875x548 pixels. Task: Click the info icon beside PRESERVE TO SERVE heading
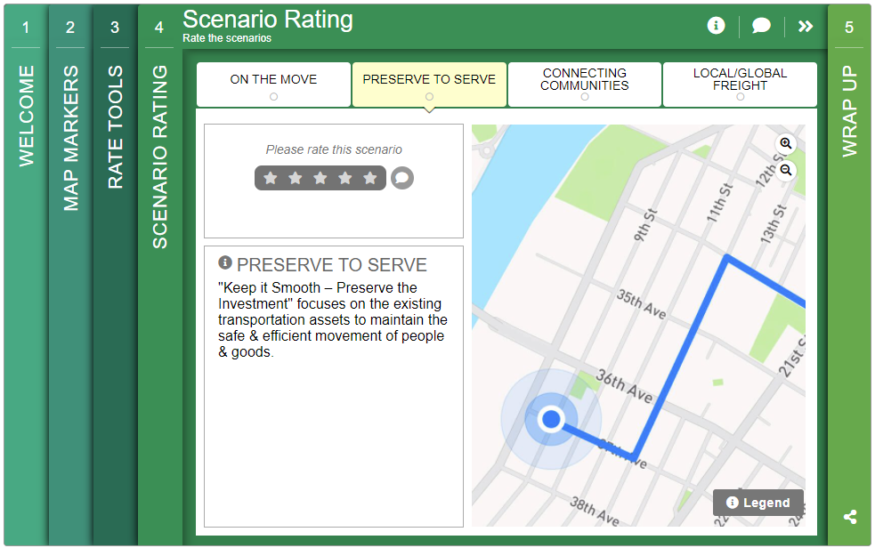[223, 264]
